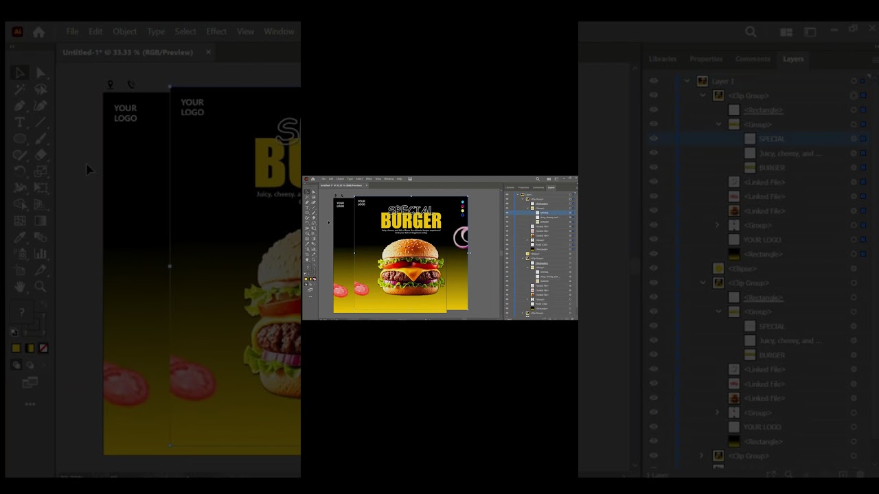
Task: Select the Selection tool arrow
Action: click(20, 73)
